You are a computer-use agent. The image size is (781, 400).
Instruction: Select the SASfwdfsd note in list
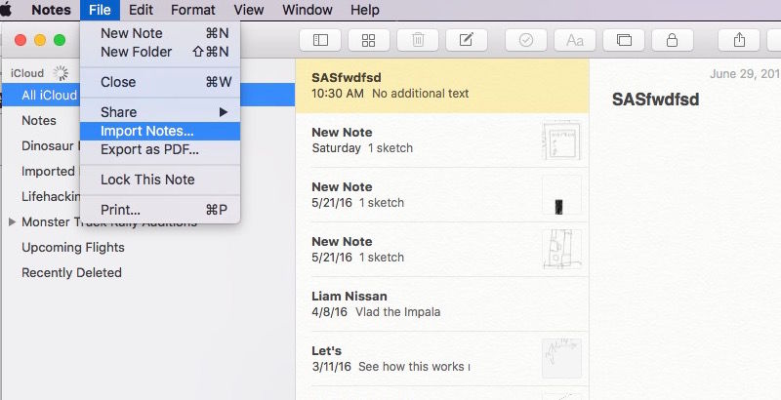click(x=442, y=86)
